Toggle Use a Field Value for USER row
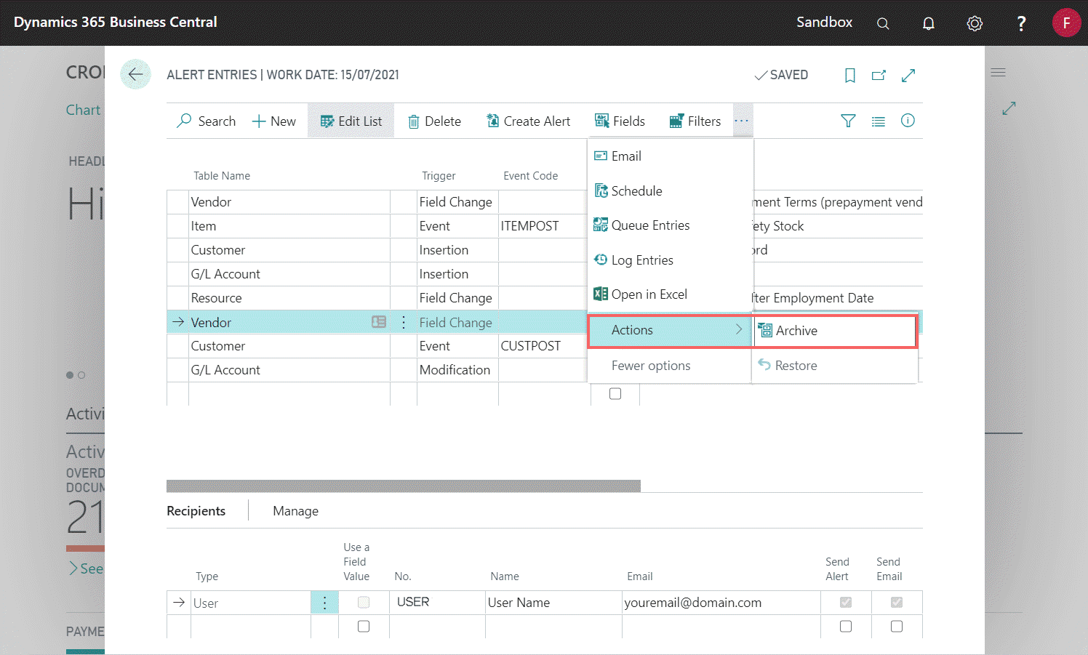The image size is (1088, 655). (364, 603)
